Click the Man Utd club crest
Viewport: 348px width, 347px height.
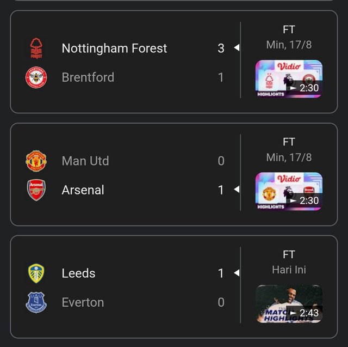[x=36, y=161]
